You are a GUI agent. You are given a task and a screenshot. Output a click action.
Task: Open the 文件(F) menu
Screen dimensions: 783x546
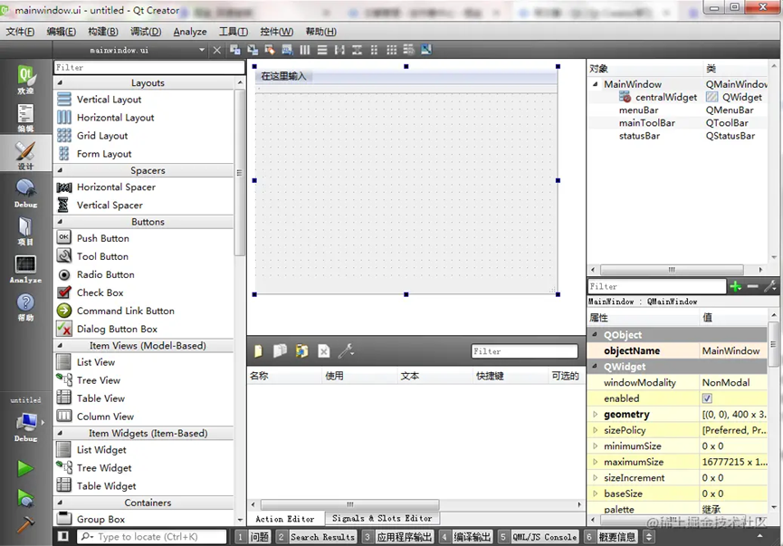click(20, 32)
